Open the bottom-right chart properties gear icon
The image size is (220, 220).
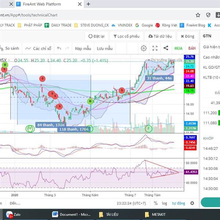(192, 203)
